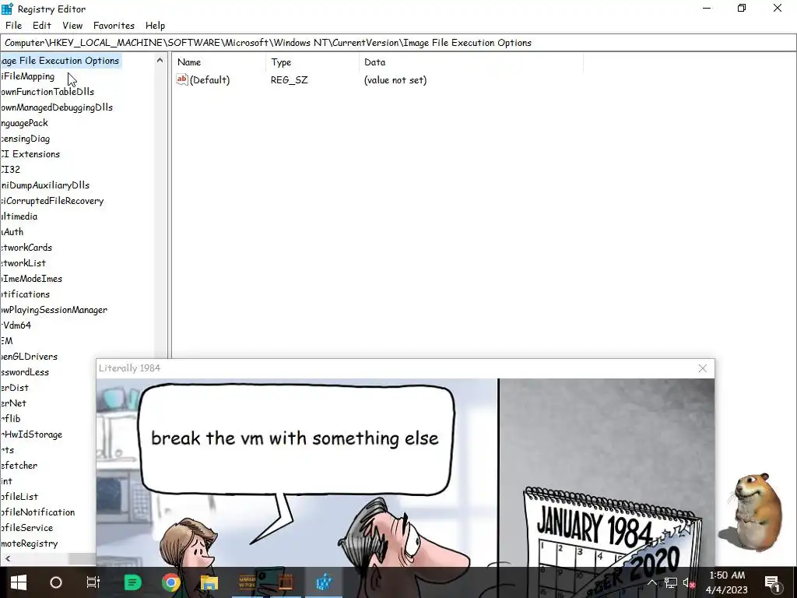Select the RemoteRegistry key
The image size is (797, 598).
[29, 543]
